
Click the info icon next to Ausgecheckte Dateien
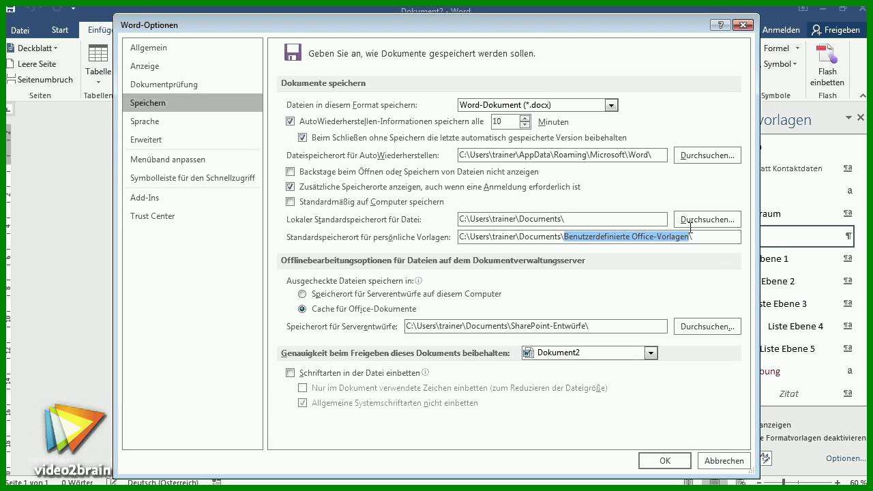pos(419,280)
